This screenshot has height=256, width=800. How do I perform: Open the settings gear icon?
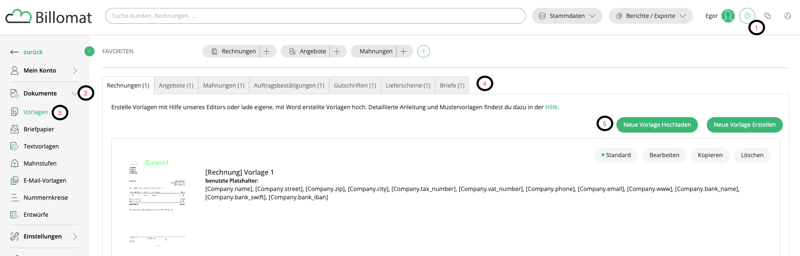[x=747, y=16]
